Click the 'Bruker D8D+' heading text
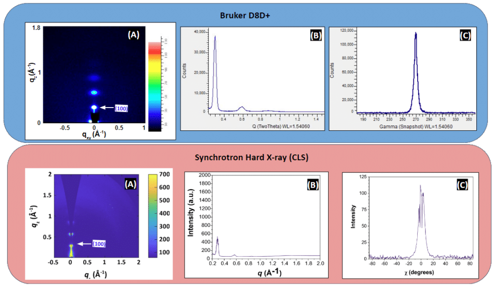495x287 pixels. (x=245, y=15)
